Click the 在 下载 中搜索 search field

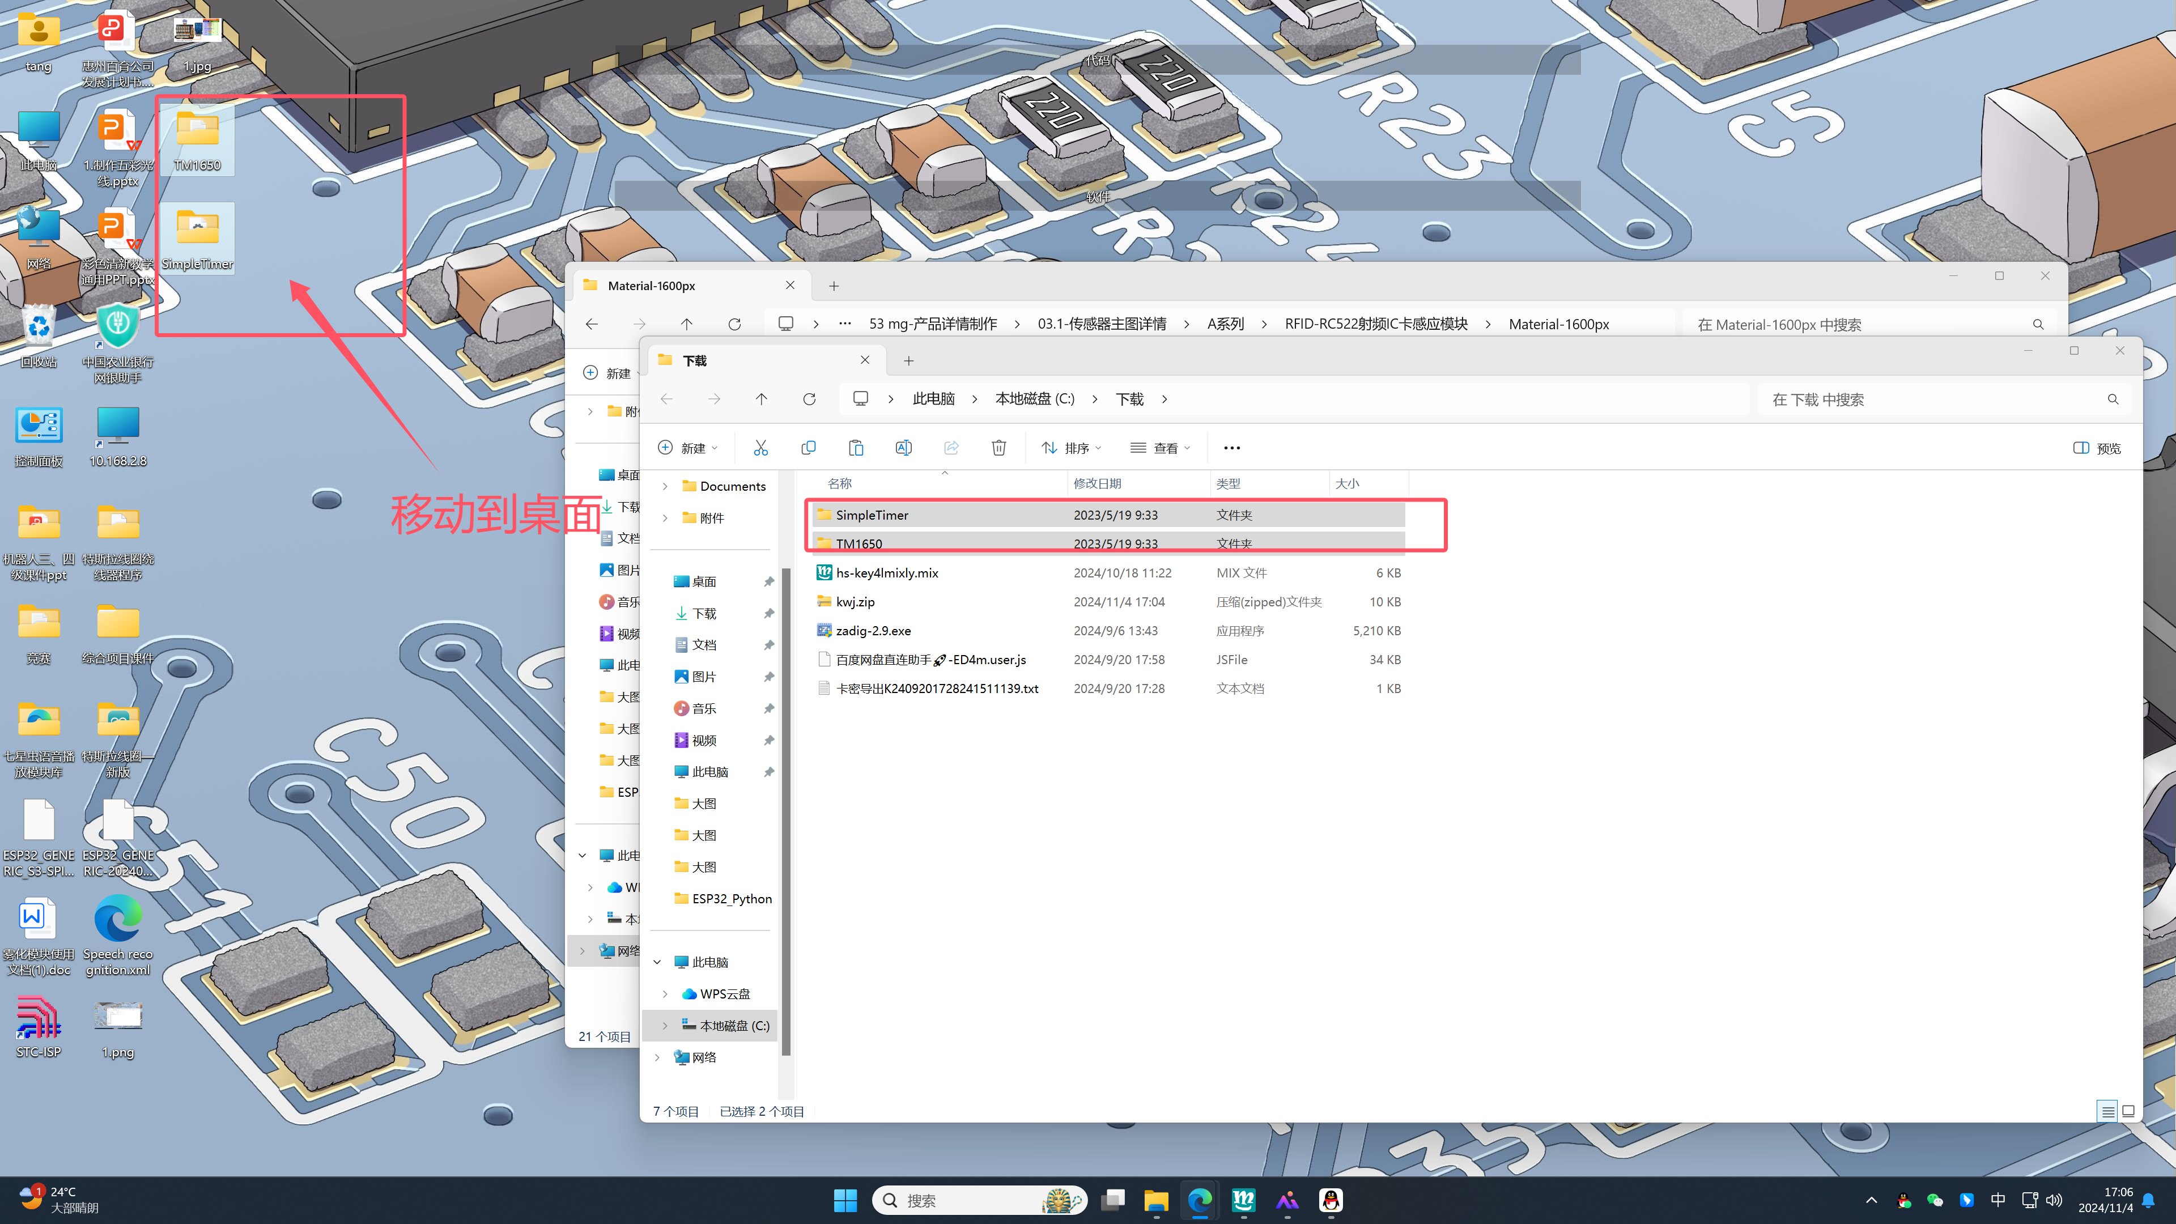click(1935, 399)
